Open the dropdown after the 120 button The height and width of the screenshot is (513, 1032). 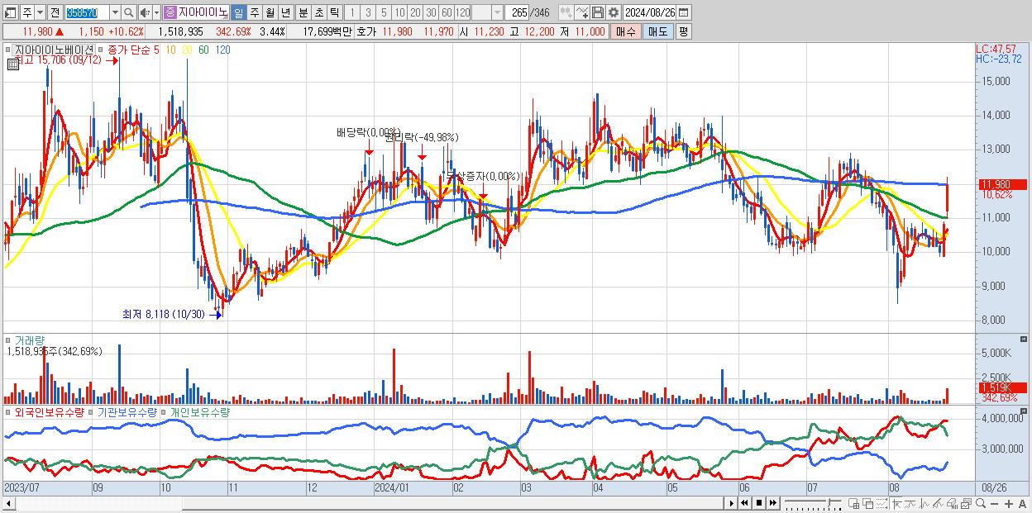pos(497,12)
